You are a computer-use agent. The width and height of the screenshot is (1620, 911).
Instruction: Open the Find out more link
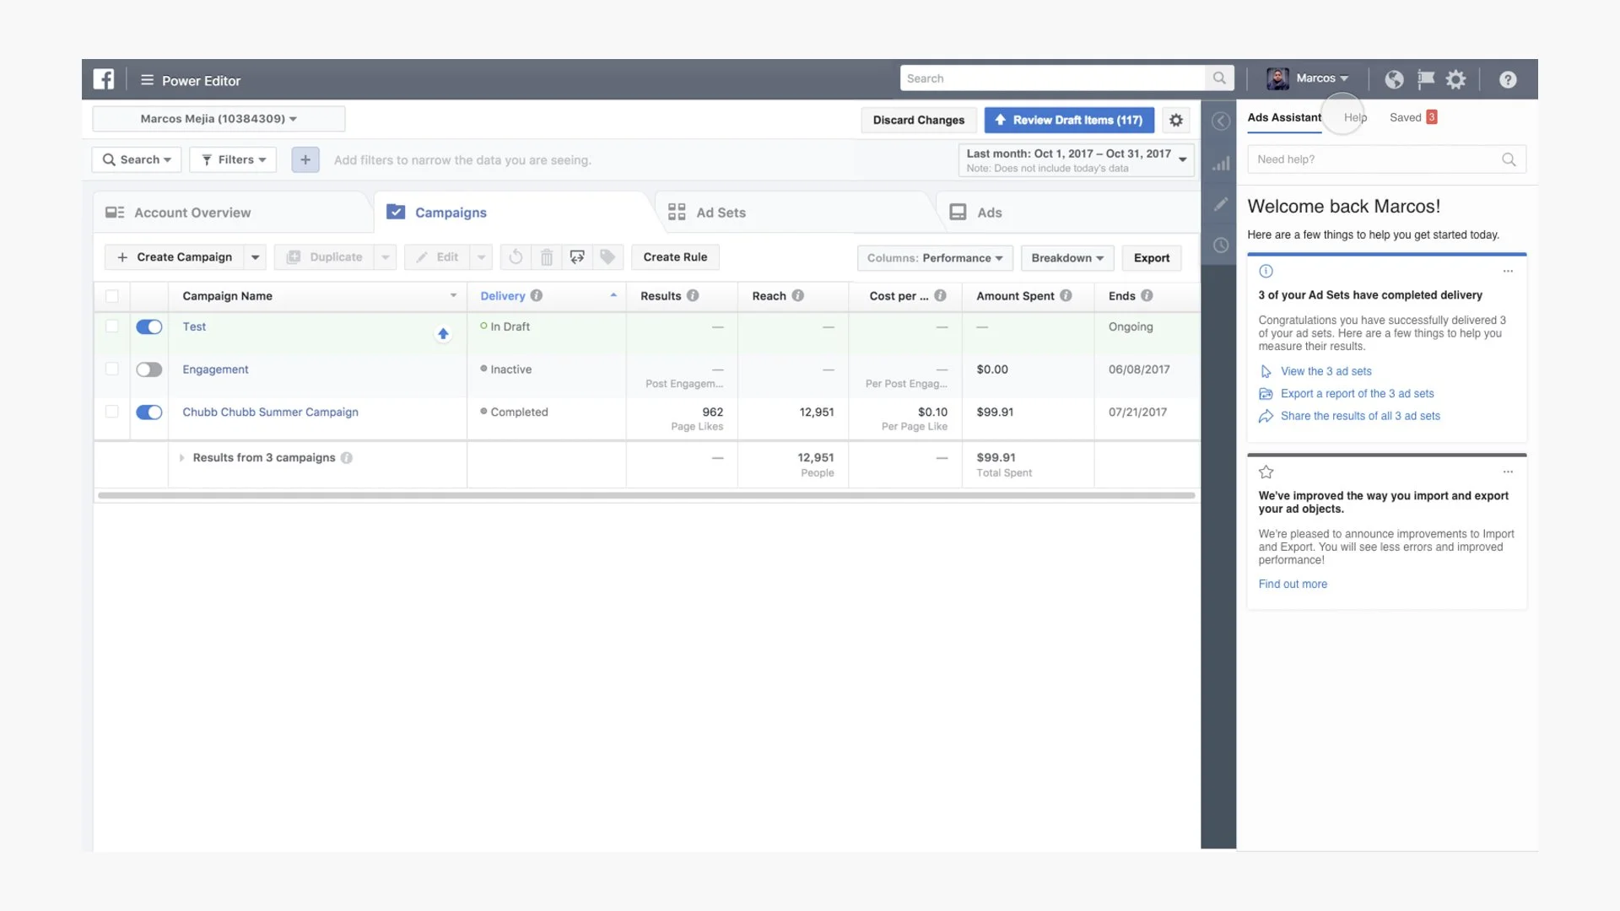tap(1292, 584)
